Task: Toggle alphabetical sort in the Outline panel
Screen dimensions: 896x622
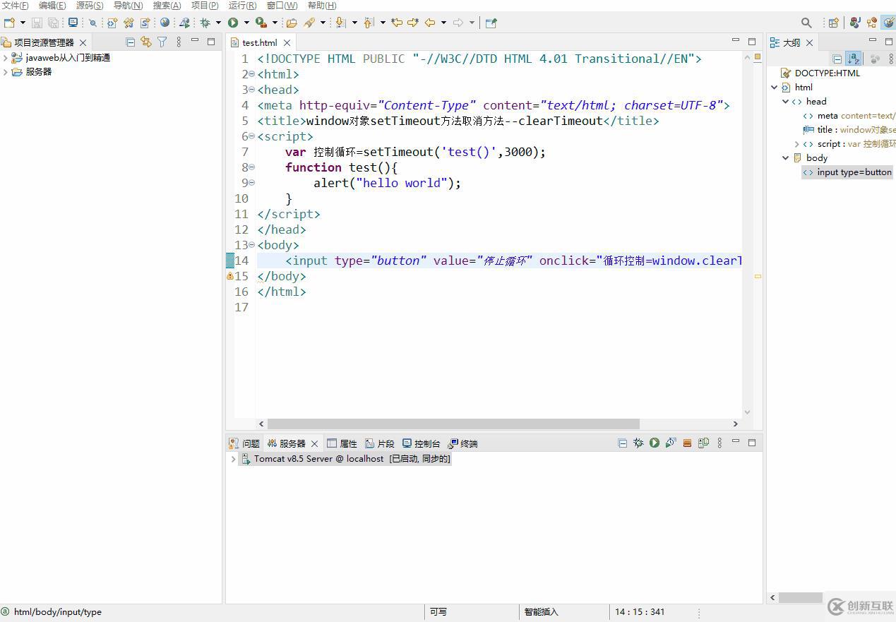Action: point(853,59)
